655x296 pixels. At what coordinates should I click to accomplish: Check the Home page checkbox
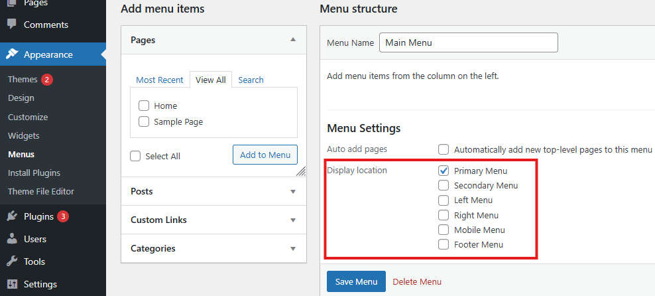[144, 106]
